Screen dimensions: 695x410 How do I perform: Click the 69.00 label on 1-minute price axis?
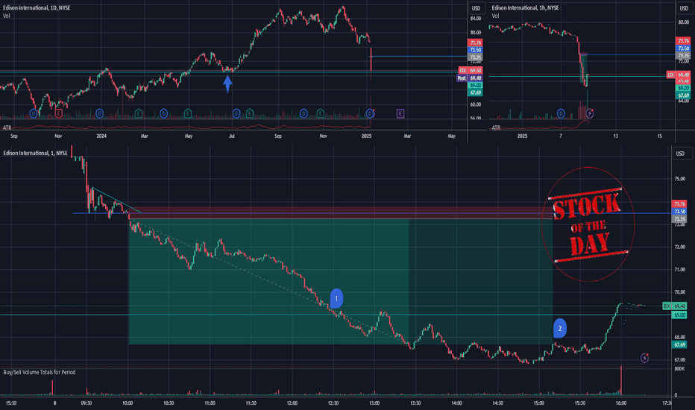(x=679, y=315)
